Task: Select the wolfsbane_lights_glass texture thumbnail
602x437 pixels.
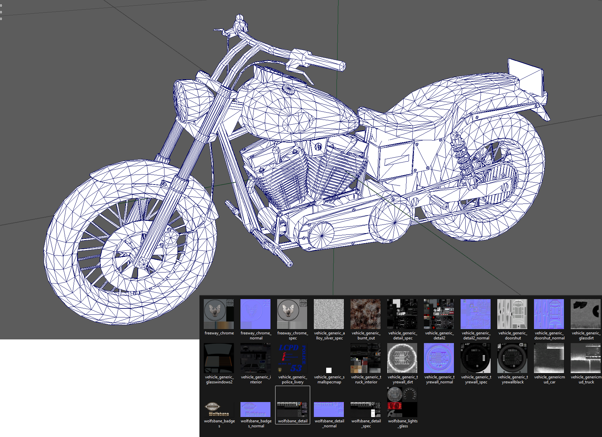Action: point(402,402)
